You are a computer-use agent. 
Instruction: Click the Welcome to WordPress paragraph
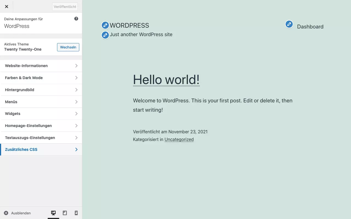213,105
